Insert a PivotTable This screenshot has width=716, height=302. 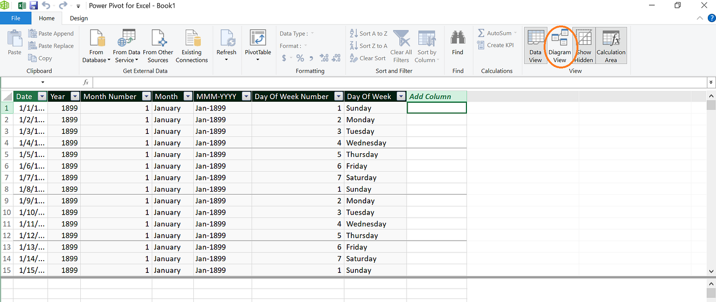coord(257,46)
